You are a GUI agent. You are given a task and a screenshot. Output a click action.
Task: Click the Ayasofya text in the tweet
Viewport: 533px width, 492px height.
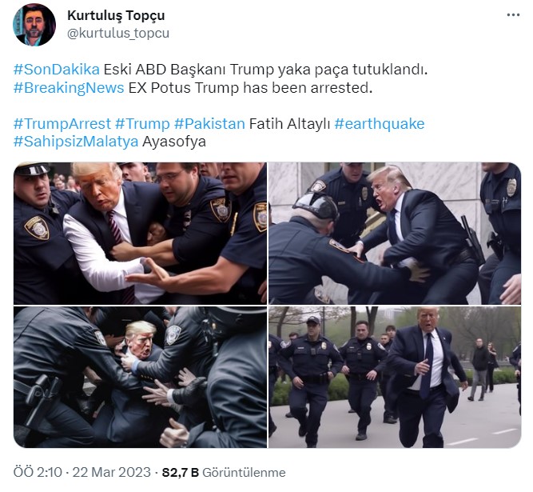point(174,142)
